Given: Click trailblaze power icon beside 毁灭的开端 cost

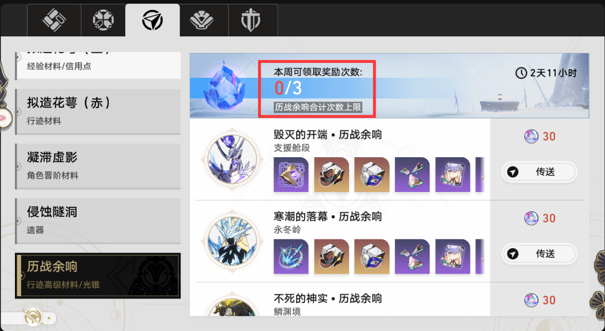Looking at the screenshot, I should pos(531,137).
